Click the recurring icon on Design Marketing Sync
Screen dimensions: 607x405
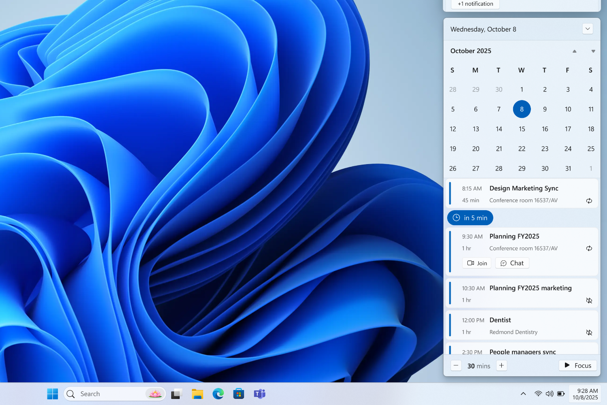coord(589,200)
